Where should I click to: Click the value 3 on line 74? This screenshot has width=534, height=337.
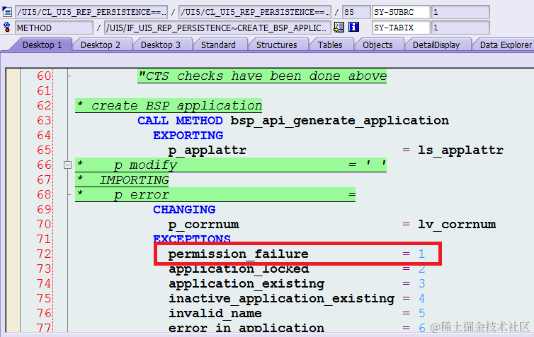pos(421,284)
